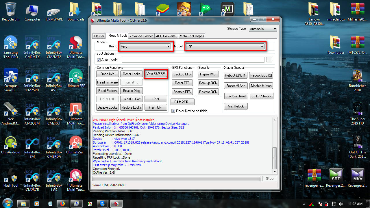This screenshot has width=370, height=208.
Task: Launch InfinityBox CM2MTK shortcut
Action: point(32,47)
